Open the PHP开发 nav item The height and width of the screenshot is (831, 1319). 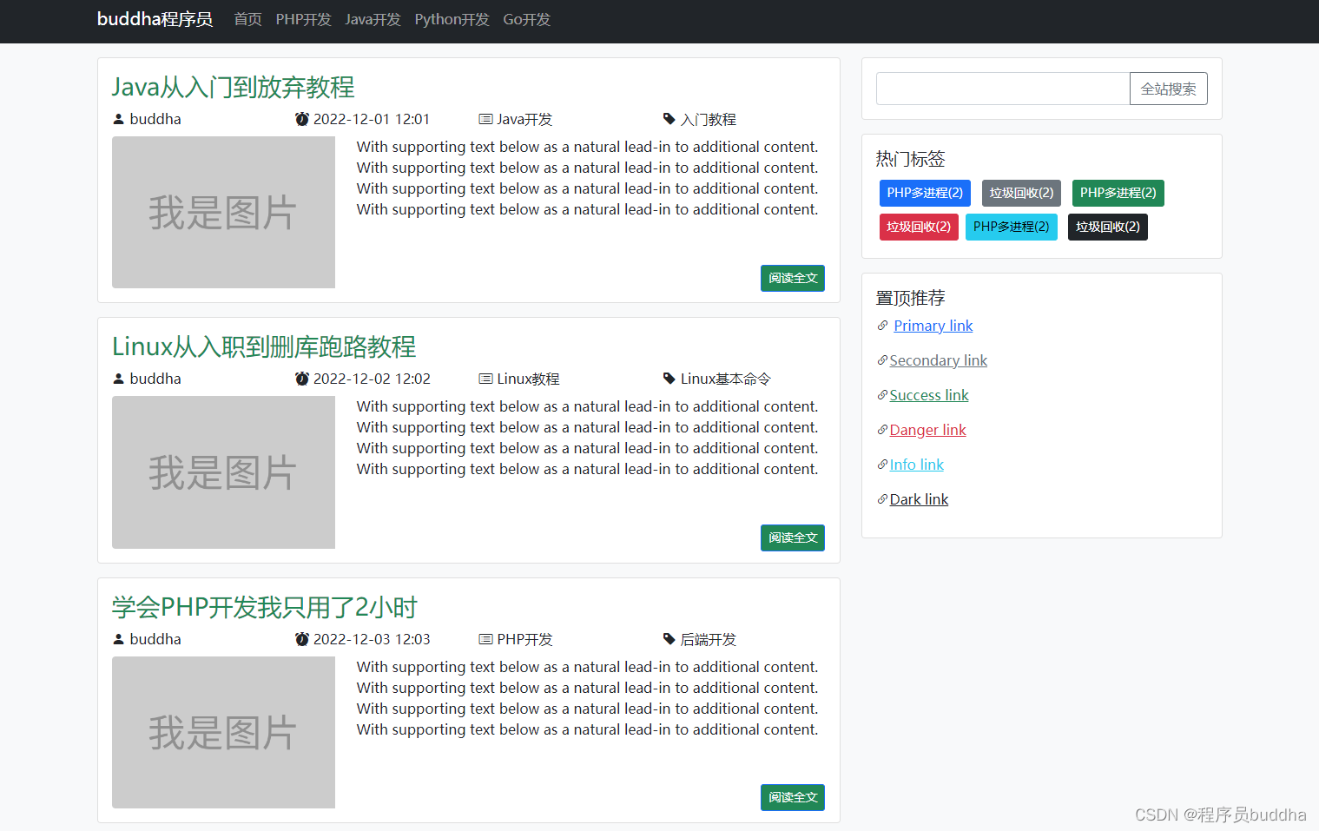[303, 19]
